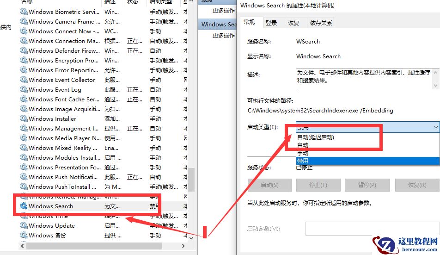Viewport: 440px width, 255px height.
Task: Click gear icon of Windows Installer
Action: pyautogui.click(x=24, y=118)
